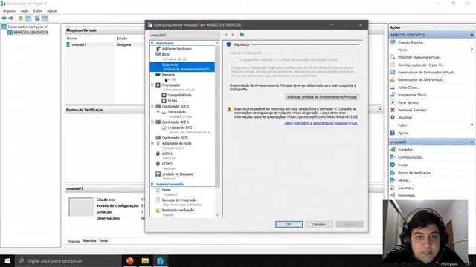Select Controlador SCSI
This screenshot has width=476, height=267.
[175, 138]
